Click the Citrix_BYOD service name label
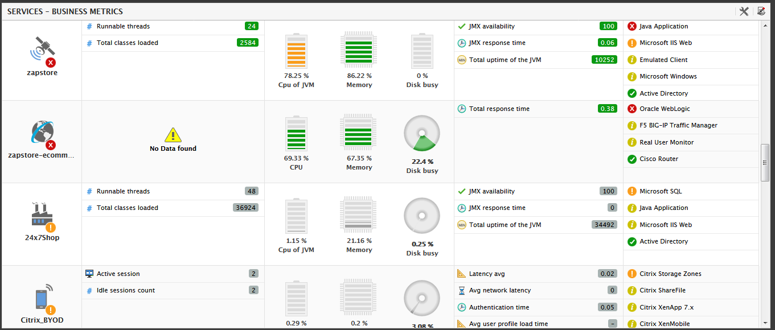 point(42,320)
